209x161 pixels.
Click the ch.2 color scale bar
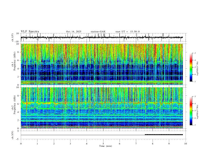click(191, 111)
